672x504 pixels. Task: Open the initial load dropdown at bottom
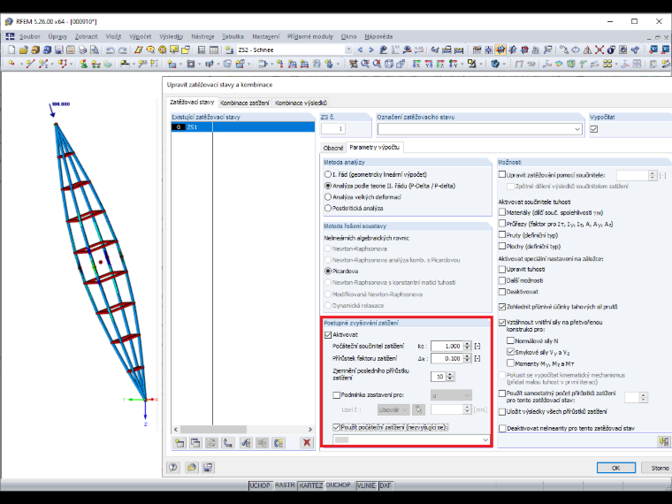click(x=485, y=439)
